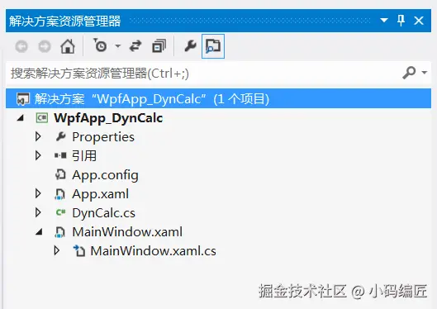Viewport: 437px width, 309px height.
Task: Select the DynCalc.cs file
Action: (104, 213)
